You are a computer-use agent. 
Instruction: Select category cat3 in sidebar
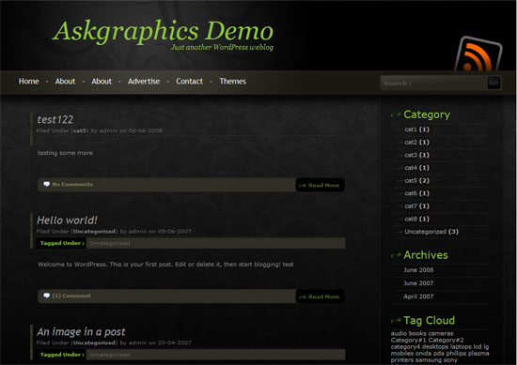pyautogui.click(x=416, y=155)
